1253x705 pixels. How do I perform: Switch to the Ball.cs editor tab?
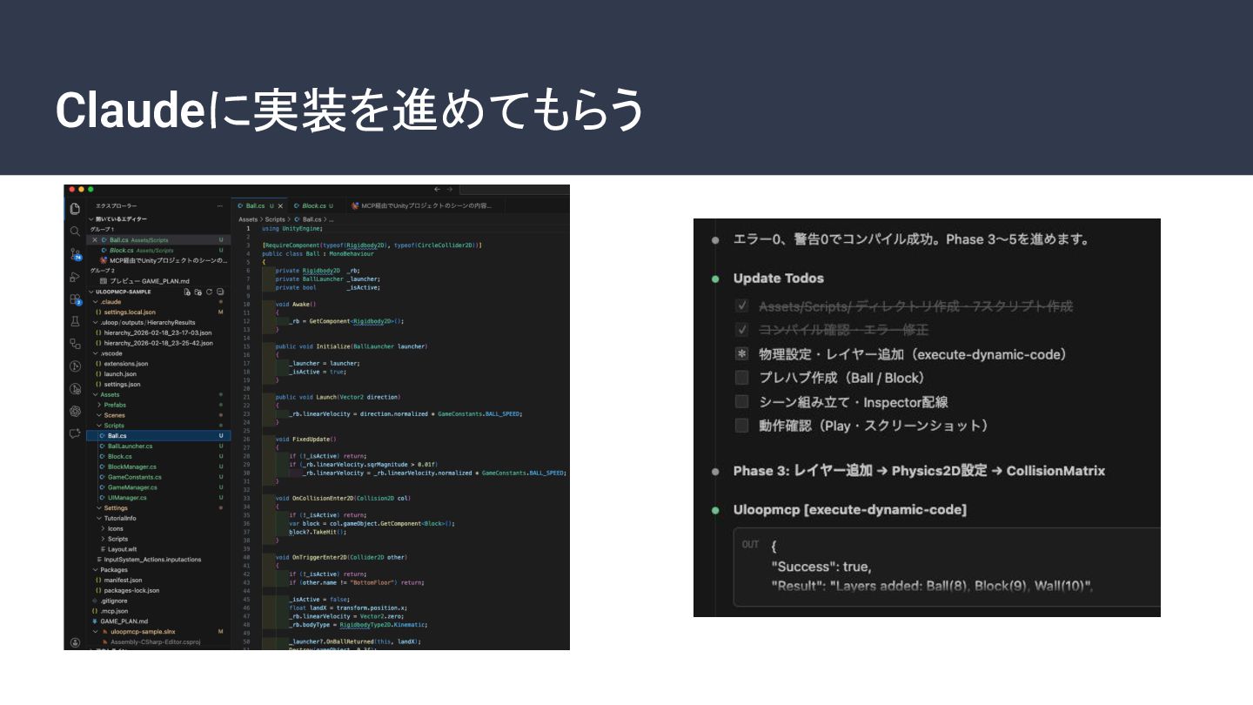(x=259, y=206)
